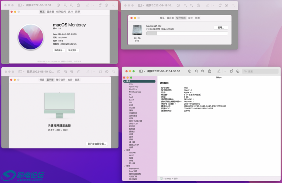Select ATA in the hardware sidebar list

point(131,84)
